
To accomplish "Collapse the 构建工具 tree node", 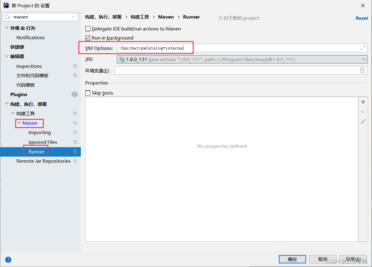I will coord(13,113).
